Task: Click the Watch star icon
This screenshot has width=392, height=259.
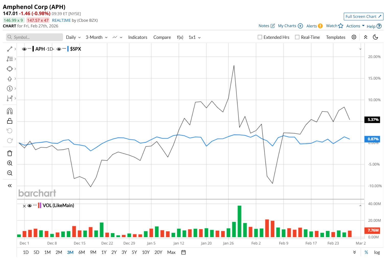Action: 341,26
